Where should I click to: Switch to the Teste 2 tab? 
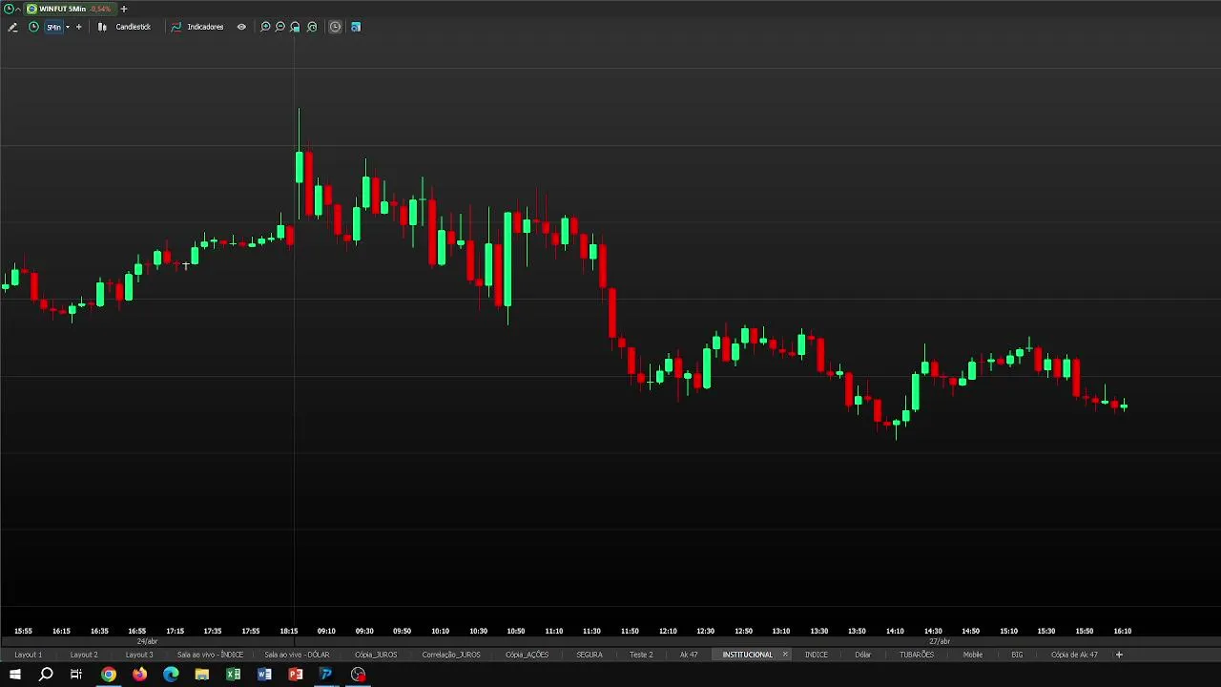tap(641, 655)
